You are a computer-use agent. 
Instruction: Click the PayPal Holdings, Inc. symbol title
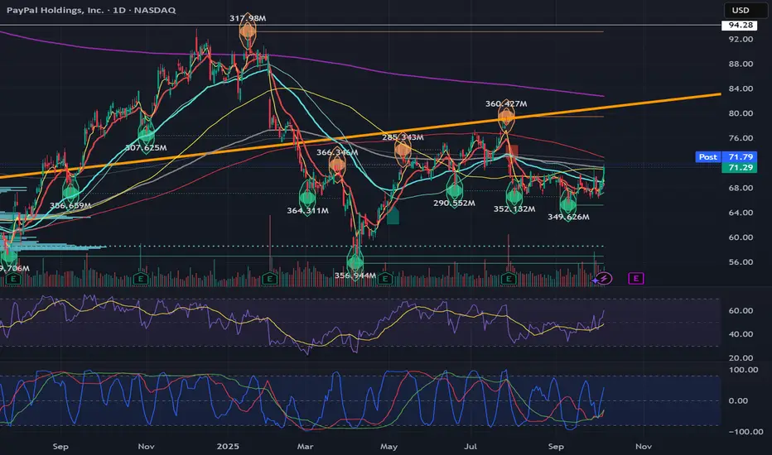(55, 10)
